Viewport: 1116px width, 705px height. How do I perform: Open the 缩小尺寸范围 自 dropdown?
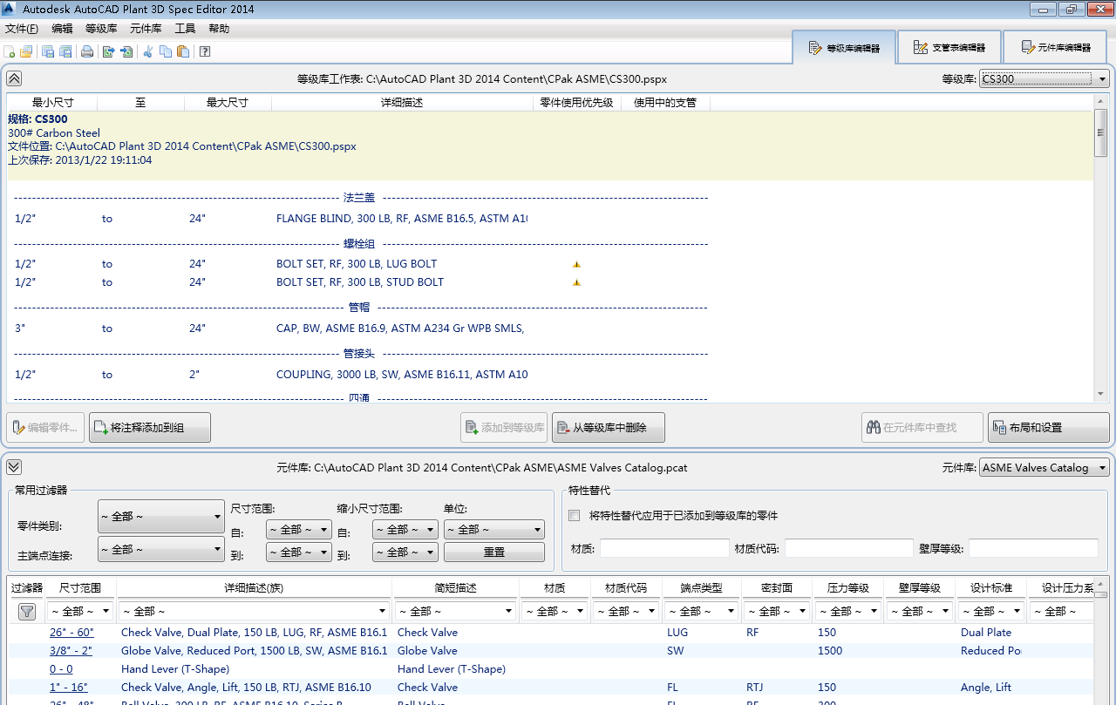click(405, 529)
